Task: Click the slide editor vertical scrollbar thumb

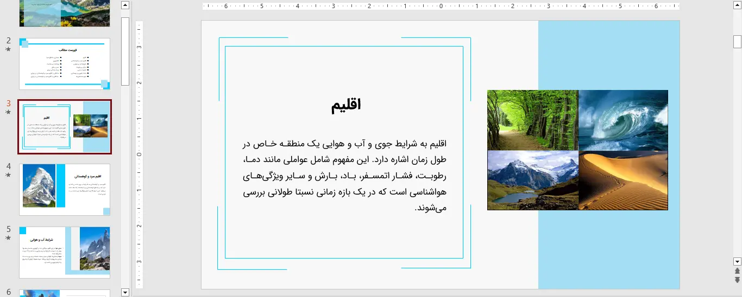Action: (x=737, y=42)
